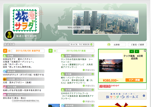Open 詳細を見る under シーウォーカー segment
This screenshot has width=151, height=107.
coord(89,70)
